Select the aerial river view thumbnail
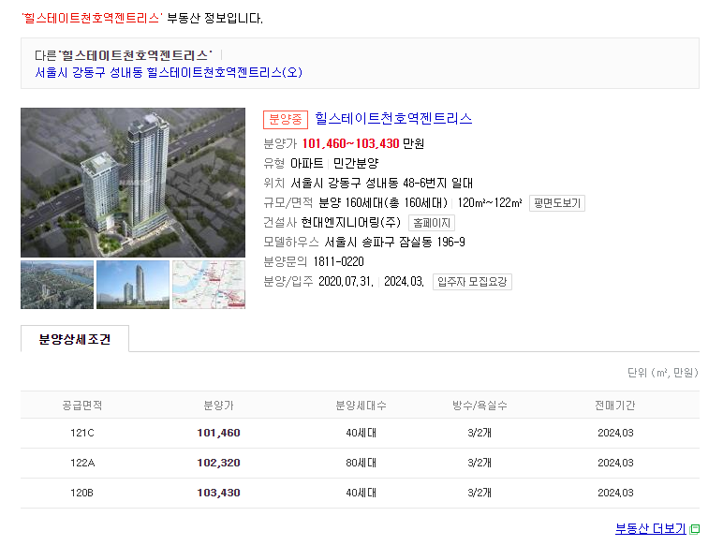The image size is (723, 546). pos(57,285)
